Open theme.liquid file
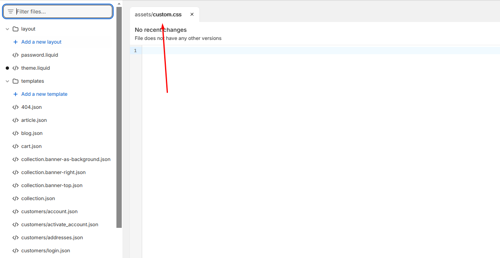Screen dimensions: 500x258 (x=36, y=68)
